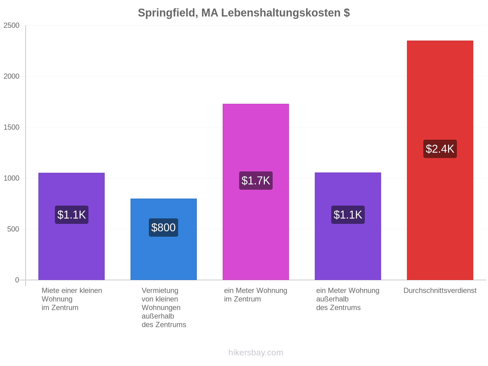488x366 pixels.
Task: Click the 1500 y-axis tick label
Action: pos(12,127)
